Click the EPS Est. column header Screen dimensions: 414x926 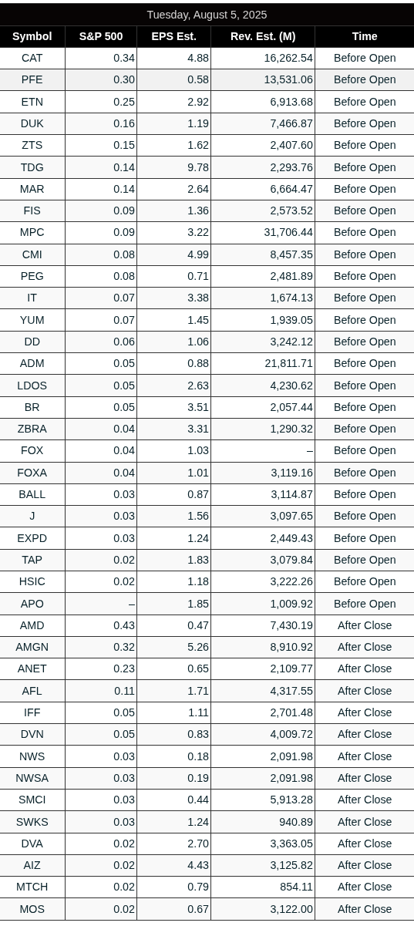click(173, 36)
